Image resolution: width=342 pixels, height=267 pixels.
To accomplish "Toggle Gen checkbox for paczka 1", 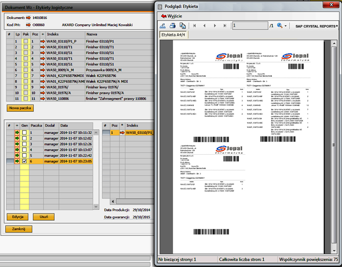I will (x=24, y=132).
